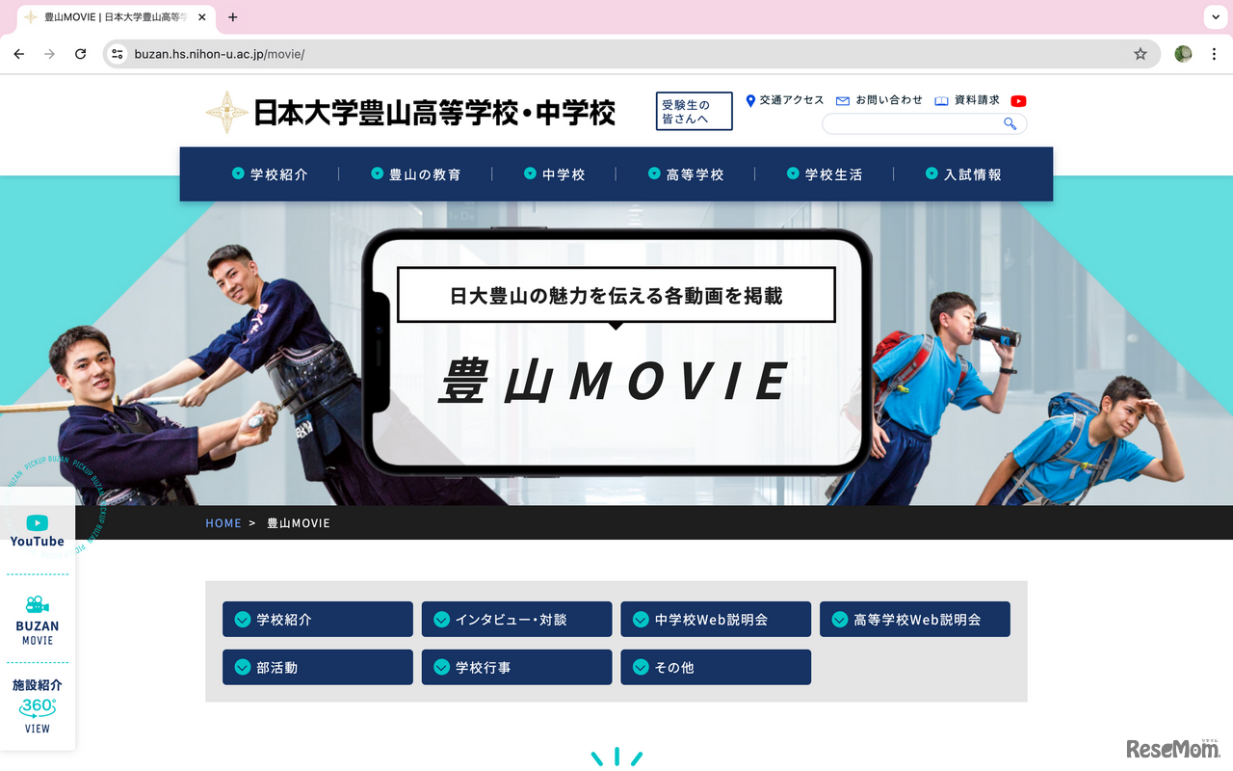
Task: Click the 日本大学豊山高等学校・中学校 site title
Action: (434, 113)
